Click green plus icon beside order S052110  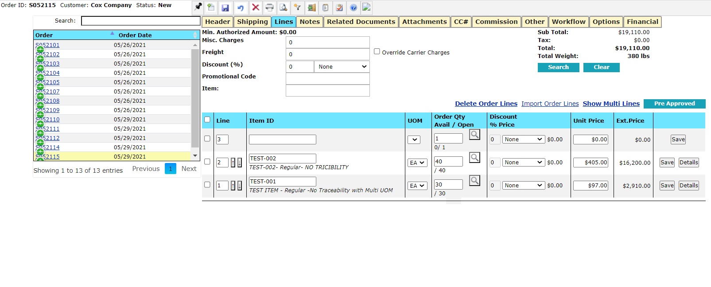[40, 124]
